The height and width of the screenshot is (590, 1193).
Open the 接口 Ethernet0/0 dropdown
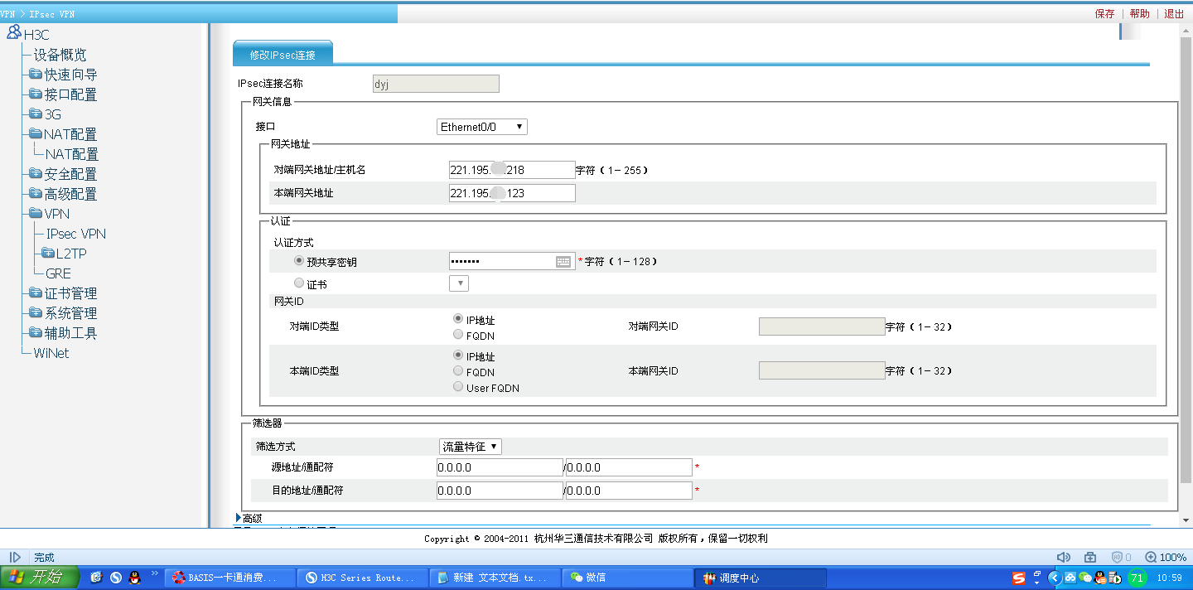click(482, 127)
